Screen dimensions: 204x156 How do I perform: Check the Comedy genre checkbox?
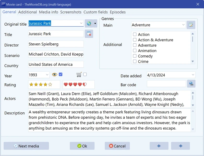pos(135,56)
